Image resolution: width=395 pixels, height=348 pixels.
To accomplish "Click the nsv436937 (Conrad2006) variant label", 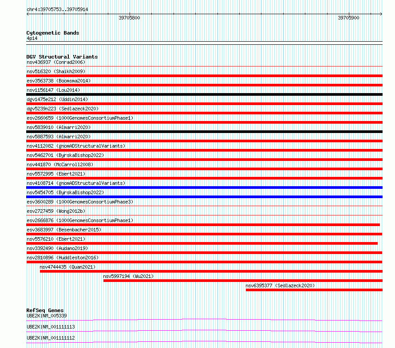I will point(56,62).
